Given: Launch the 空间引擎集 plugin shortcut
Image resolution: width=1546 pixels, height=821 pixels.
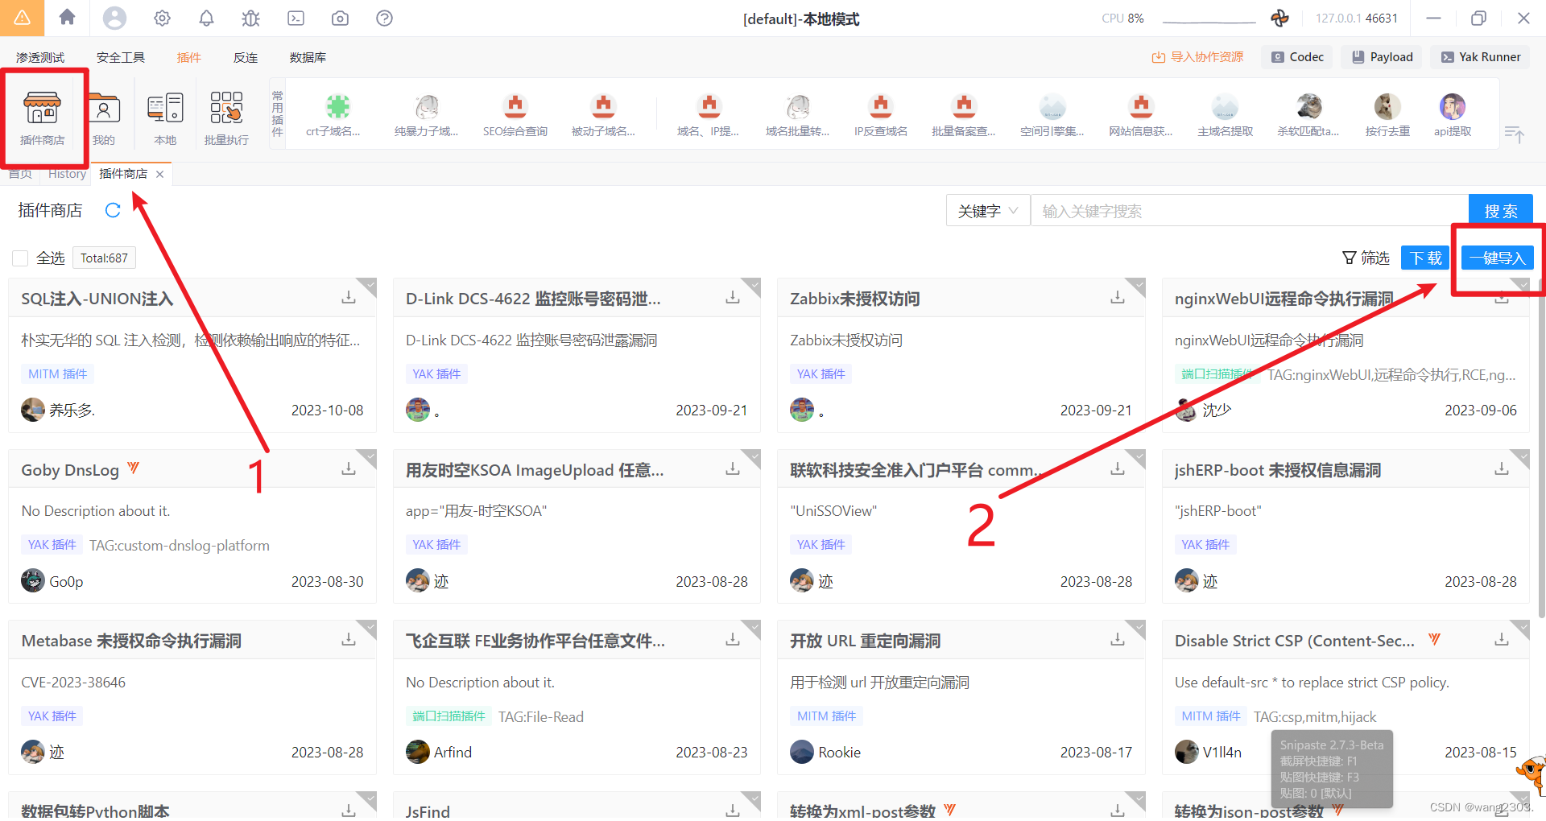Looking at the screenshot, I should 1052,115.
